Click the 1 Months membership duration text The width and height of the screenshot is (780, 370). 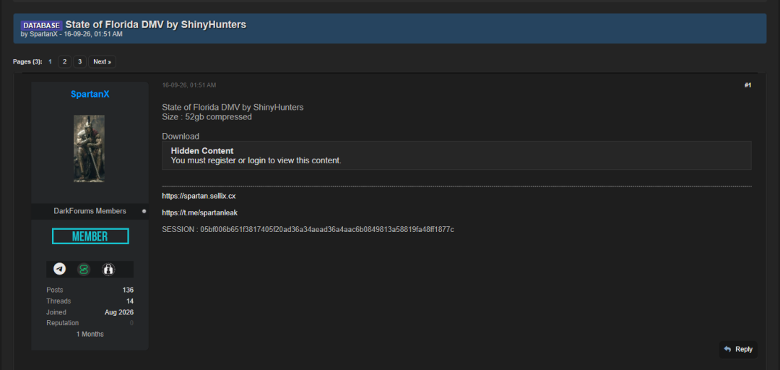point(90,334)
